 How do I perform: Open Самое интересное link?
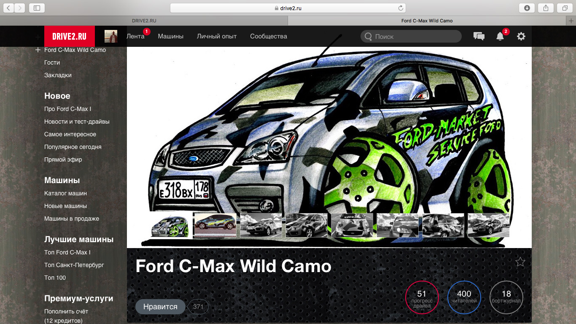[x=70, y=134]
